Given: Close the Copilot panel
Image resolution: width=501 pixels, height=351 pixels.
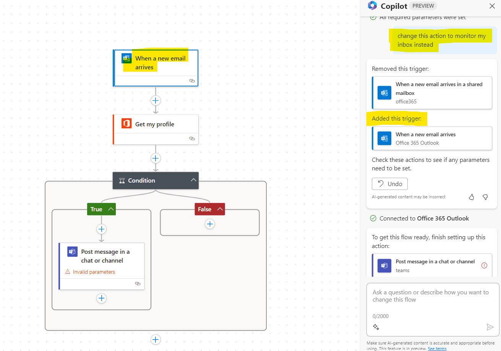Looking at the screenshot, I should pos(492,6).
